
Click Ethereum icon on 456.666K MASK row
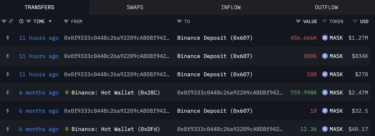point(8,38)
